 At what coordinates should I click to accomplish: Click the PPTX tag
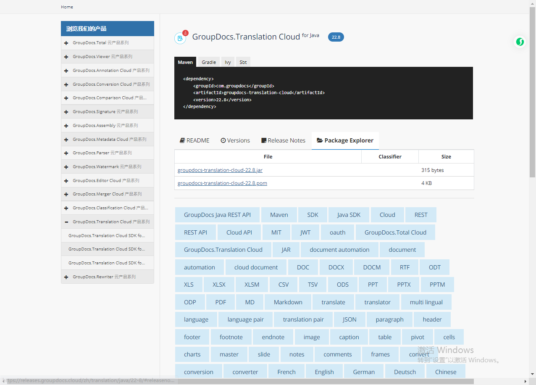tap(404, 285)
